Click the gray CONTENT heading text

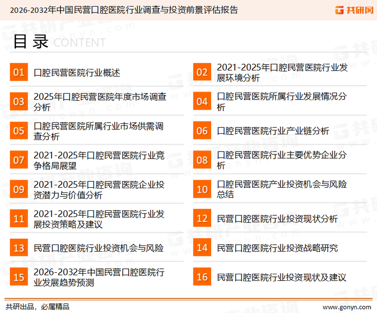tap(79, 43)
